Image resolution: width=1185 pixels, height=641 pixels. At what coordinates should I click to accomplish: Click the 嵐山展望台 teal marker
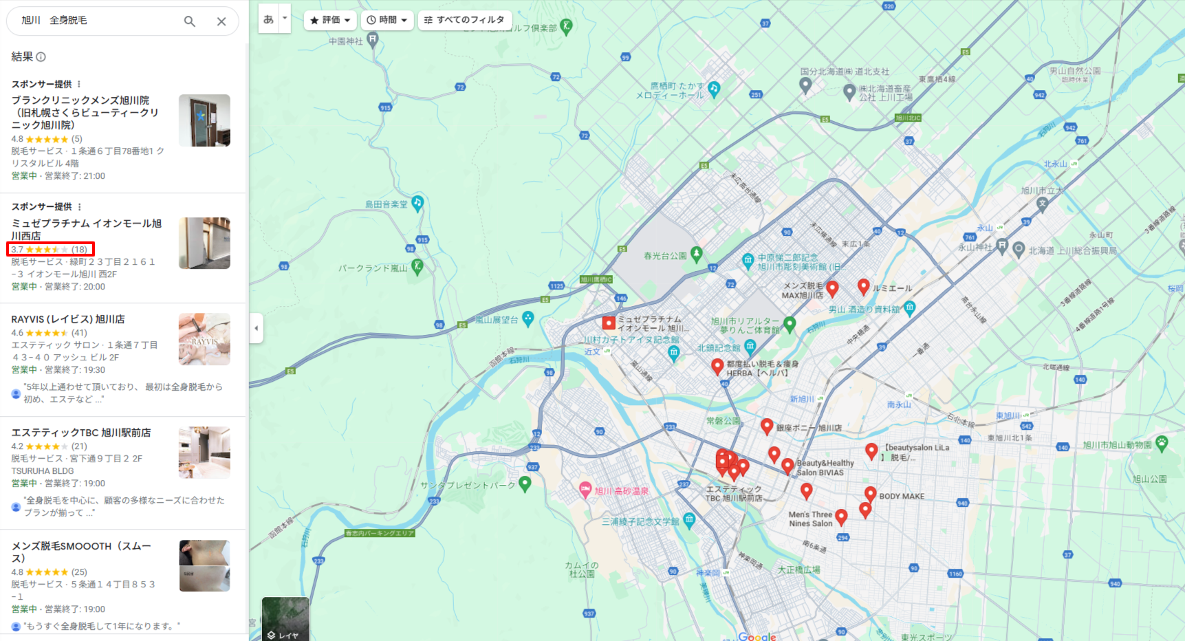click(528, 318)
